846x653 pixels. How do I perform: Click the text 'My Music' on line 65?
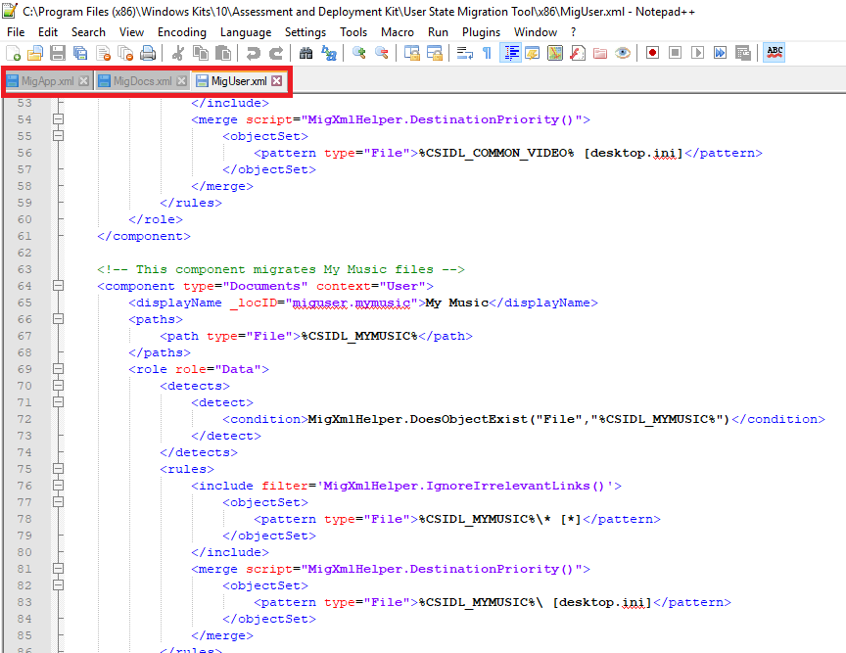click(x=457, y=303)
